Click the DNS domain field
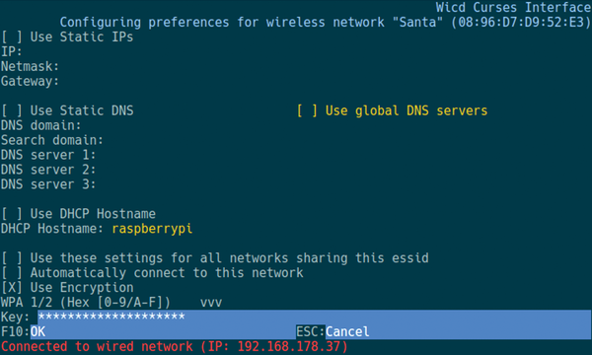The height and width of the screenshot is (355, 592). click(336, 125)
